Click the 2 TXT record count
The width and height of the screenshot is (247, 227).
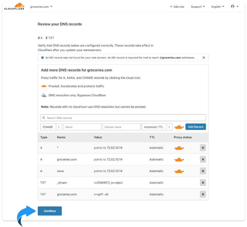pos(50,38)
